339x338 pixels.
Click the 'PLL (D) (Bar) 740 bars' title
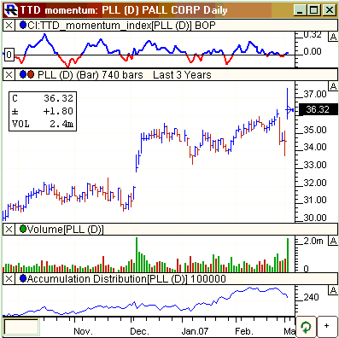(x=91, y=75)
